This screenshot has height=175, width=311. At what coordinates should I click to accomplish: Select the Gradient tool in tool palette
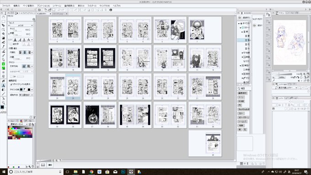(3, 38)
